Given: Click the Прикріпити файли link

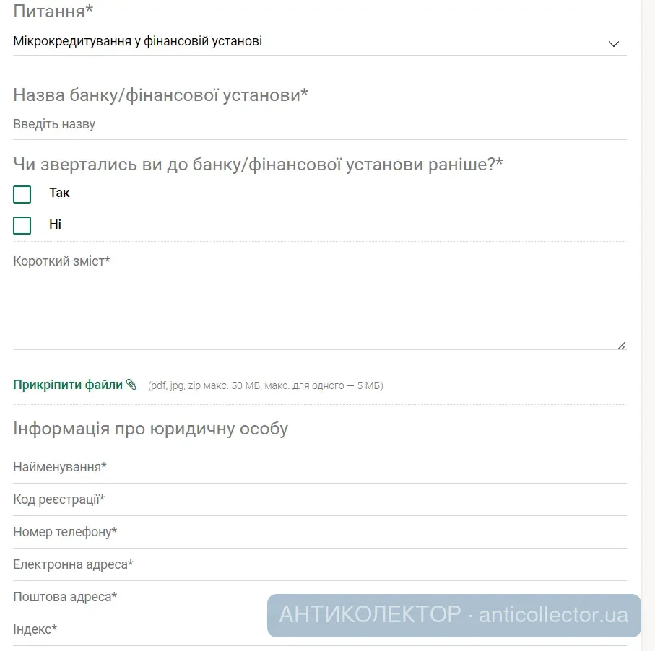Looking at the screenshot, I should click(x=68, y=385).
